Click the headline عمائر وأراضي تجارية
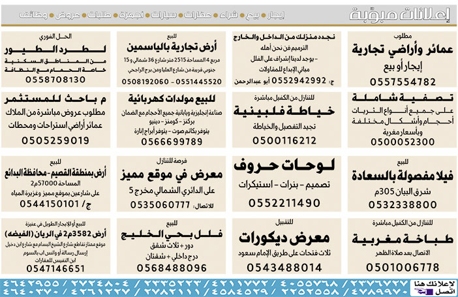Screen dimensions: 458x297 click(x=403, y=50)
